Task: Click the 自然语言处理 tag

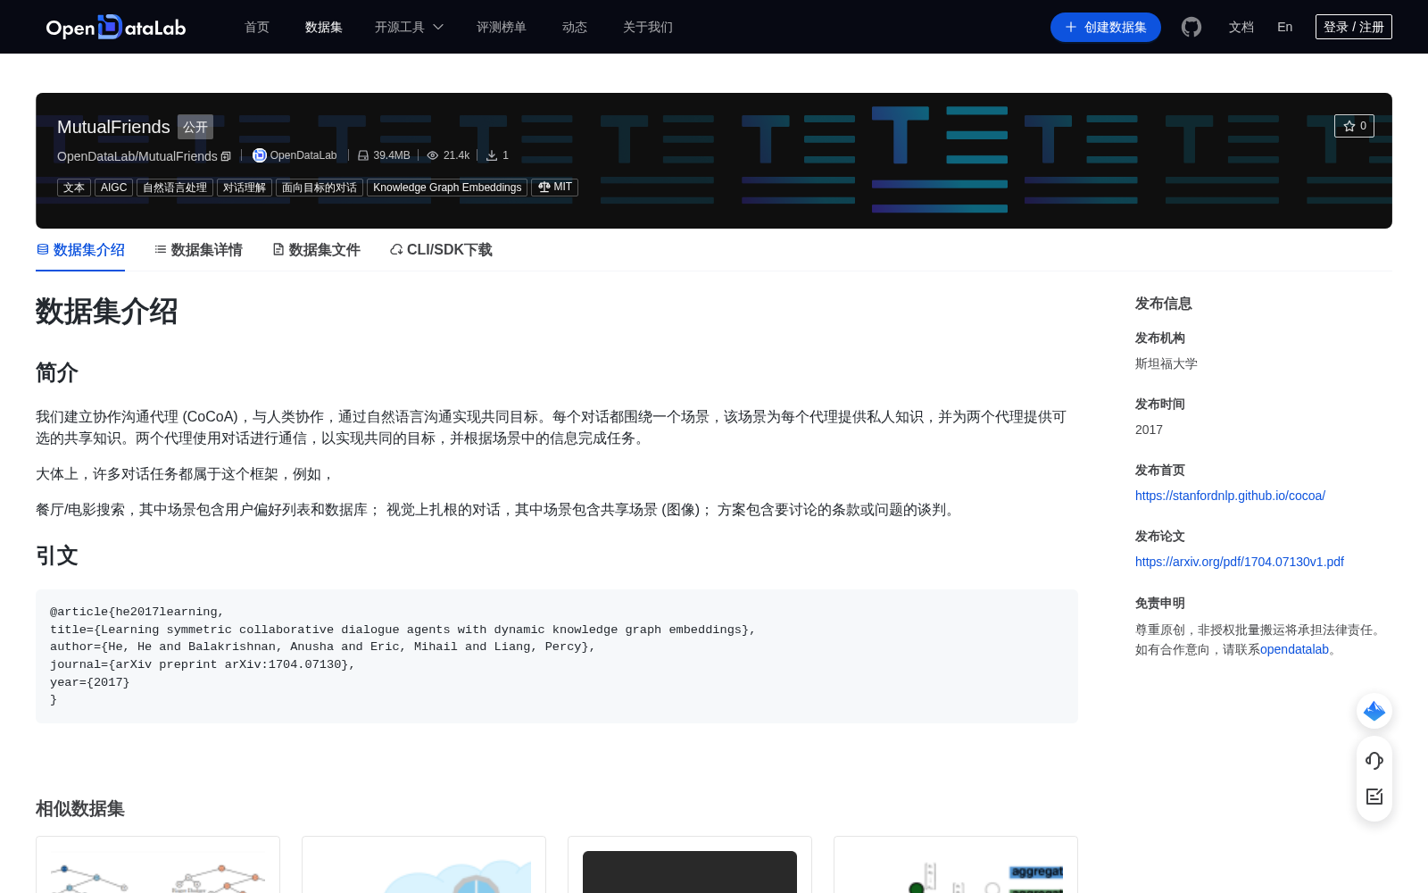Action: [175, 188]
